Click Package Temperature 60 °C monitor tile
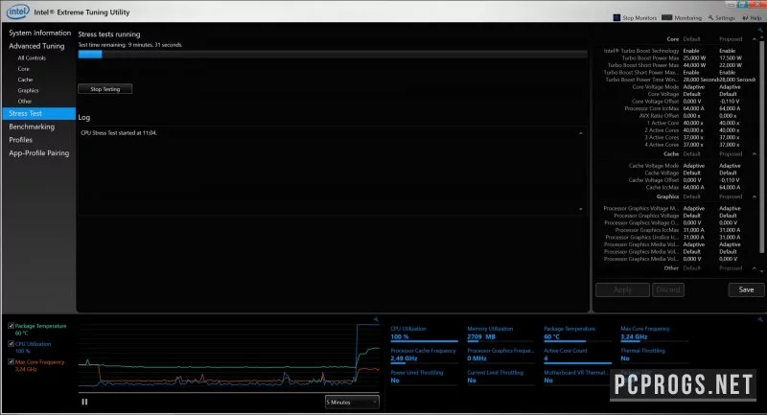Screen dimensions: 767x415 [577, 334]
